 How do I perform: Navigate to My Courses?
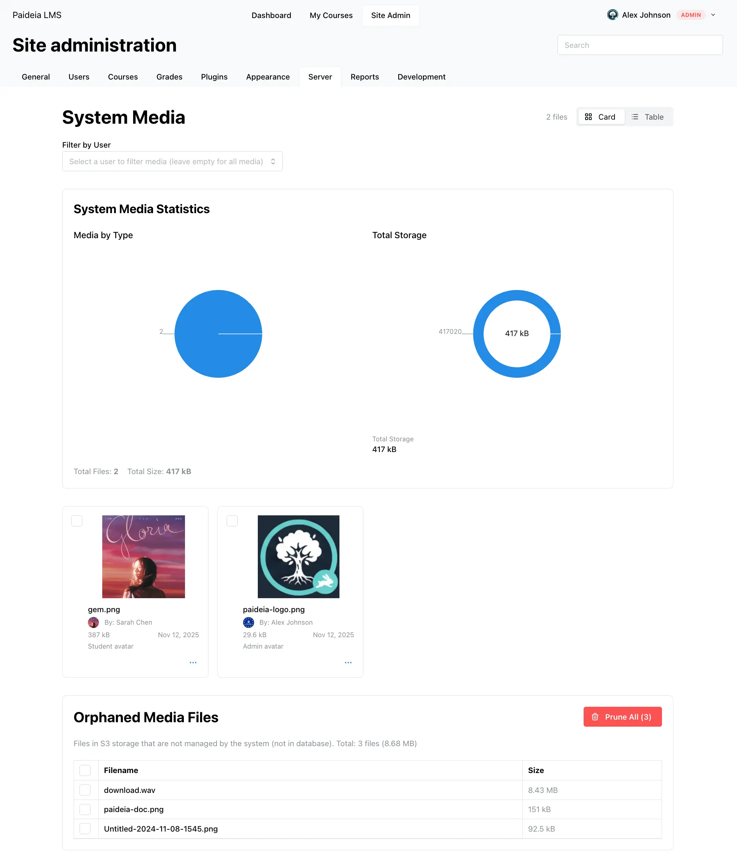[x=331, y=15]
